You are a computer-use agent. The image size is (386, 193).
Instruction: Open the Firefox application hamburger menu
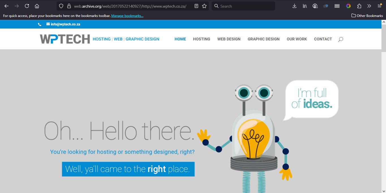[x=379, y=6]
